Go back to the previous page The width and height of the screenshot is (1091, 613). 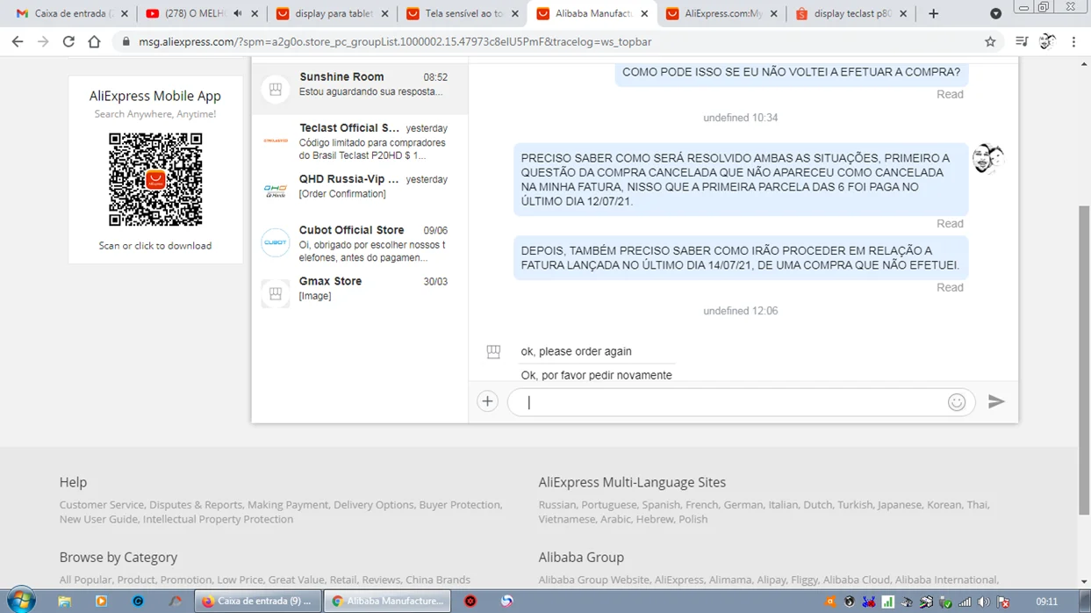(x=18, y=41)
